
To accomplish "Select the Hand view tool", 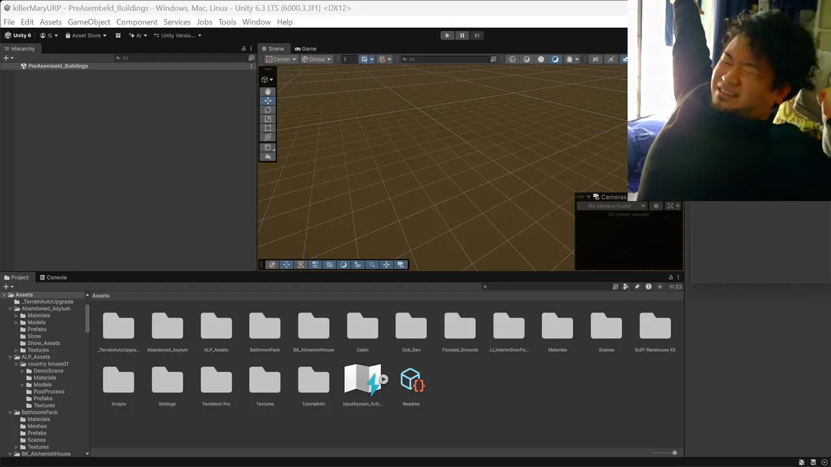I will coord(267,91).
